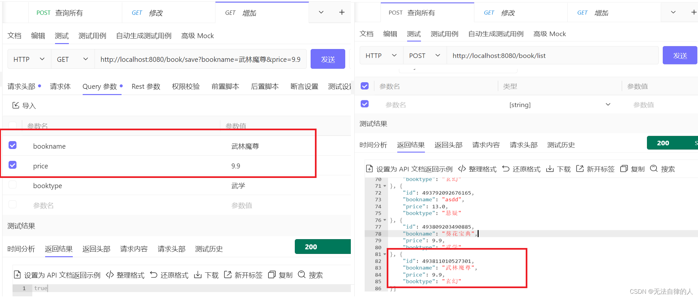Uncheck the price parameter checkbox

(13, 165)
